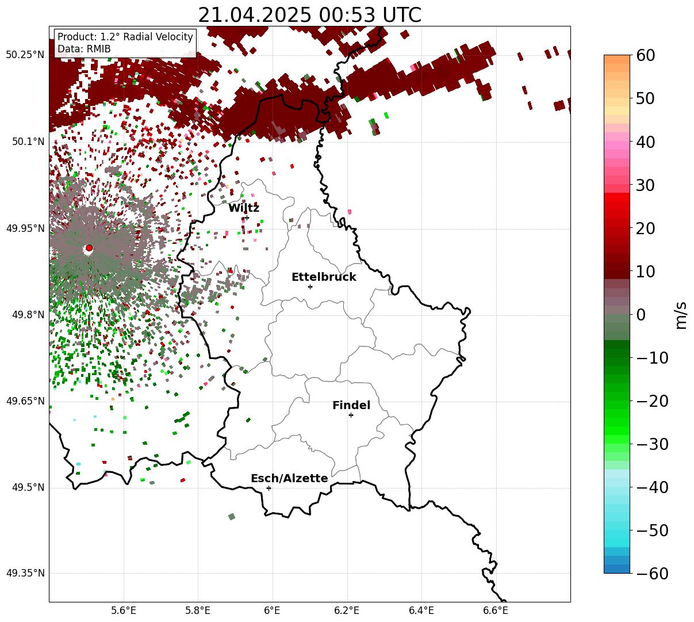Click the colorbar 'm/s' unit label
The height and width of the screenshot is (622, 694).
(x=681, y=314)
